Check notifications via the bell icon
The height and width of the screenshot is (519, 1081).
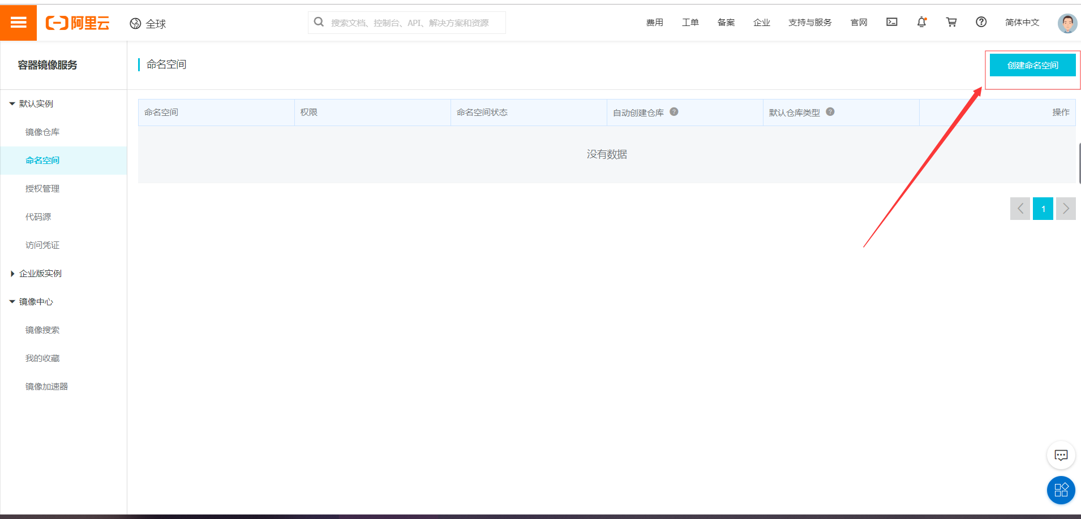pos(921,22)
